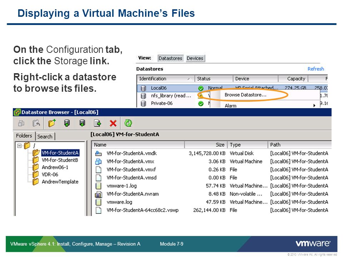
Task: Select the nfs_library (read ... datastore name
Action: pyautogui.click(x=171, y=96)
